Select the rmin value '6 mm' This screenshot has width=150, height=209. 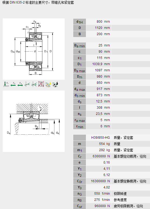click(x=105, y=126)
